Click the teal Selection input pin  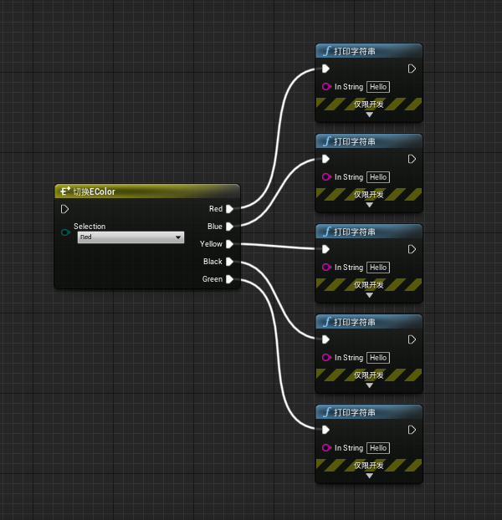pos(66,232)
